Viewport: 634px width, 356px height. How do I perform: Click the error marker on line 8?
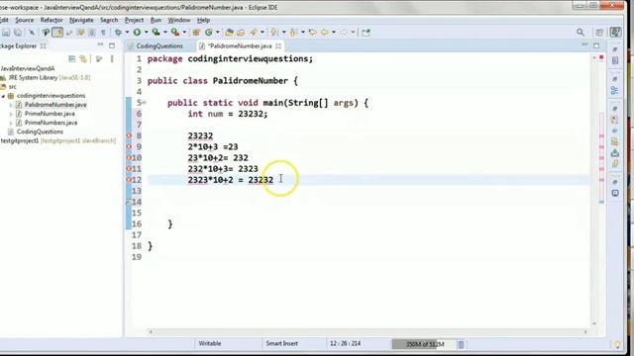click(x=129, y=135)
